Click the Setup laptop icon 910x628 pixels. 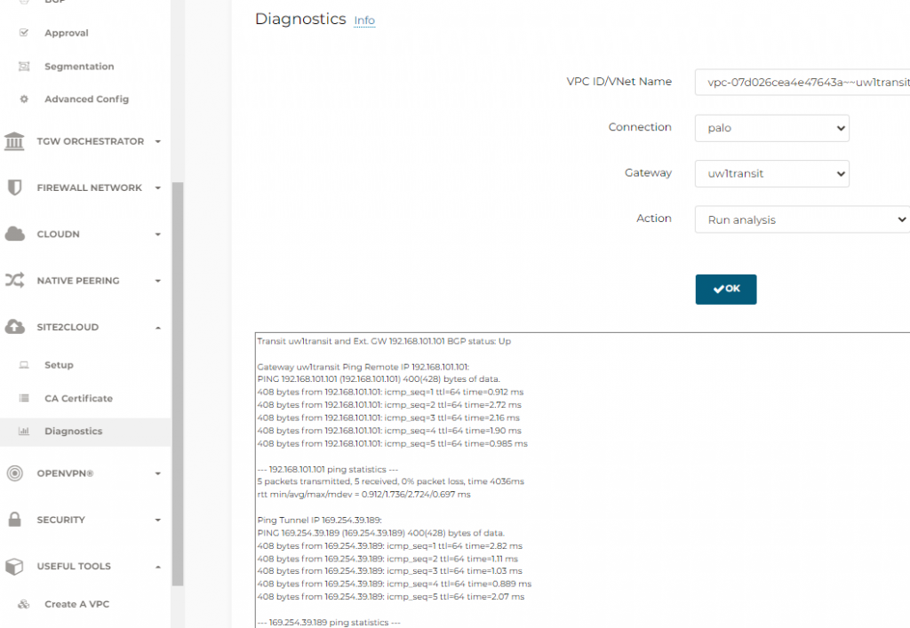click(x=24, y=365)
